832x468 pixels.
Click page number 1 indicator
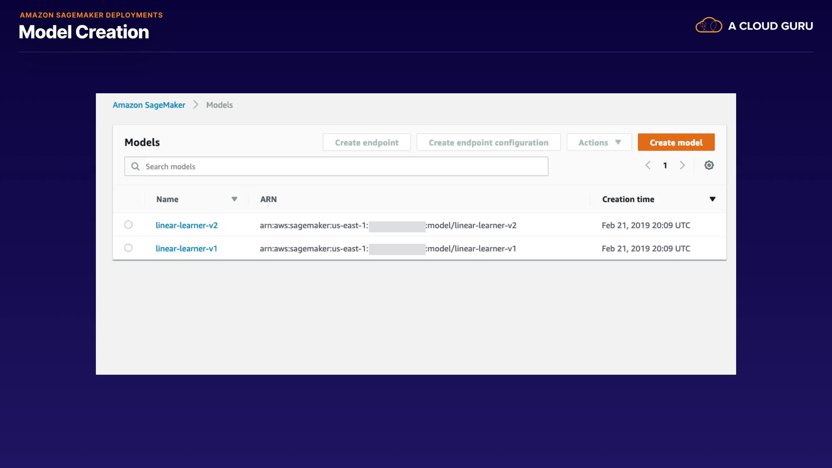coord(665,166)
